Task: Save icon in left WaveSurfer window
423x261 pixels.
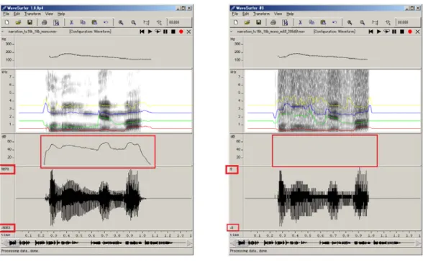Action: click(29, 22)
